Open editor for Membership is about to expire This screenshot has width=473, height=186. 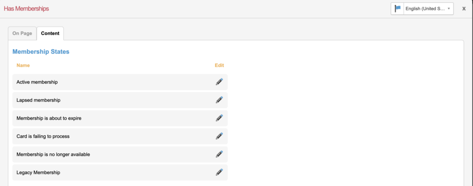point(219,118)
